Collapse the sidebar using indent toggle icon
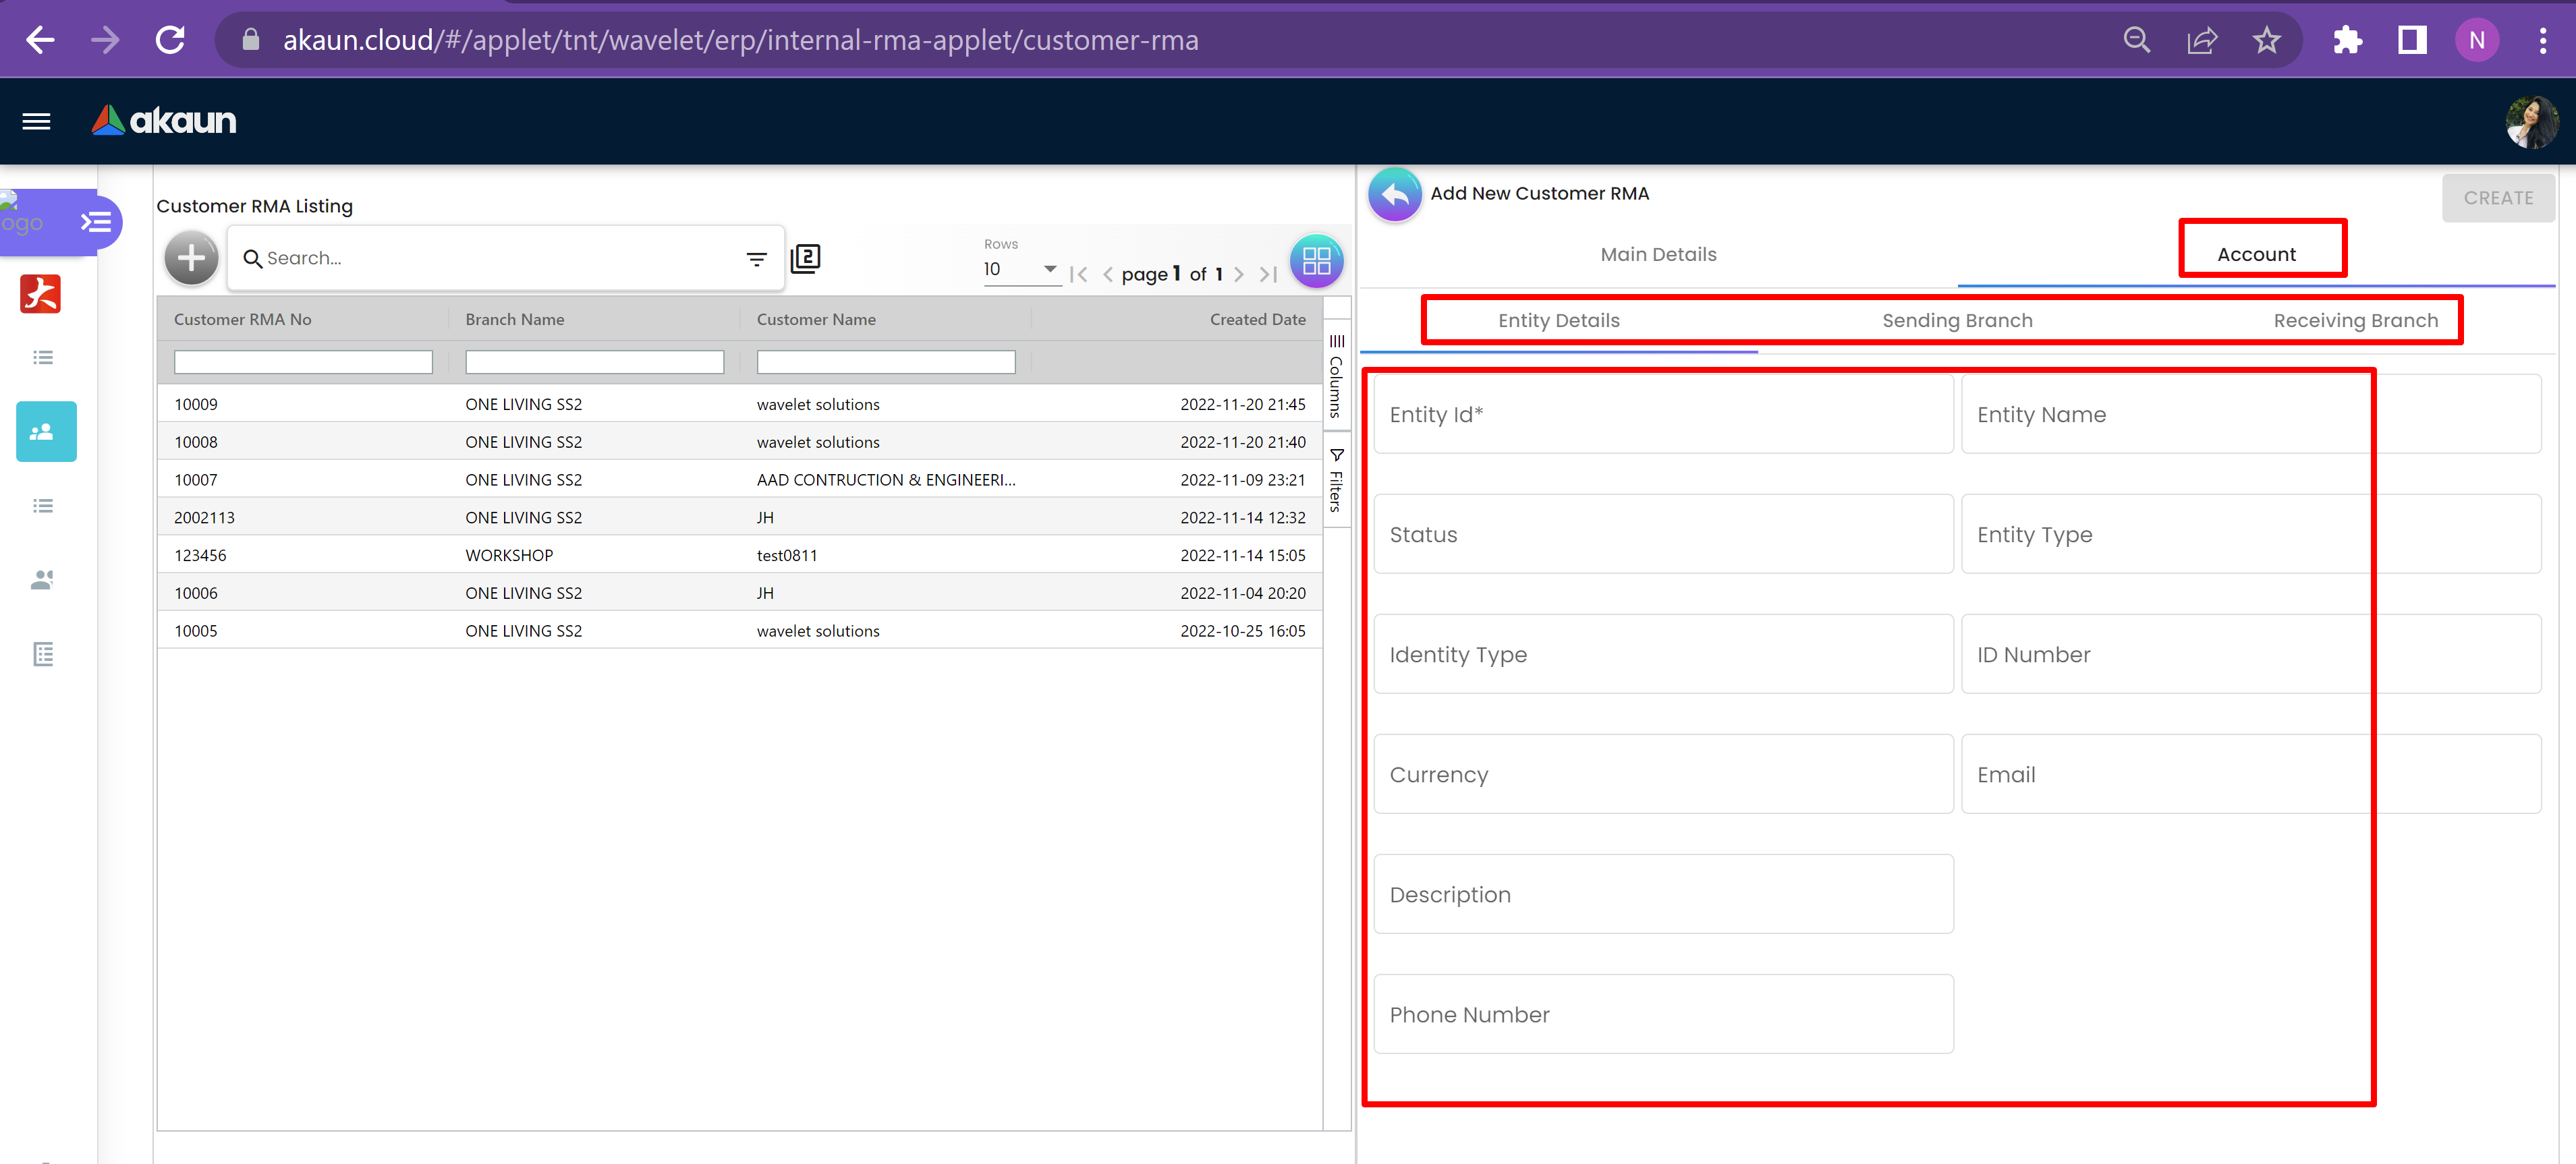Screen dimensions: 2576x1164 [x=97, y=222]
